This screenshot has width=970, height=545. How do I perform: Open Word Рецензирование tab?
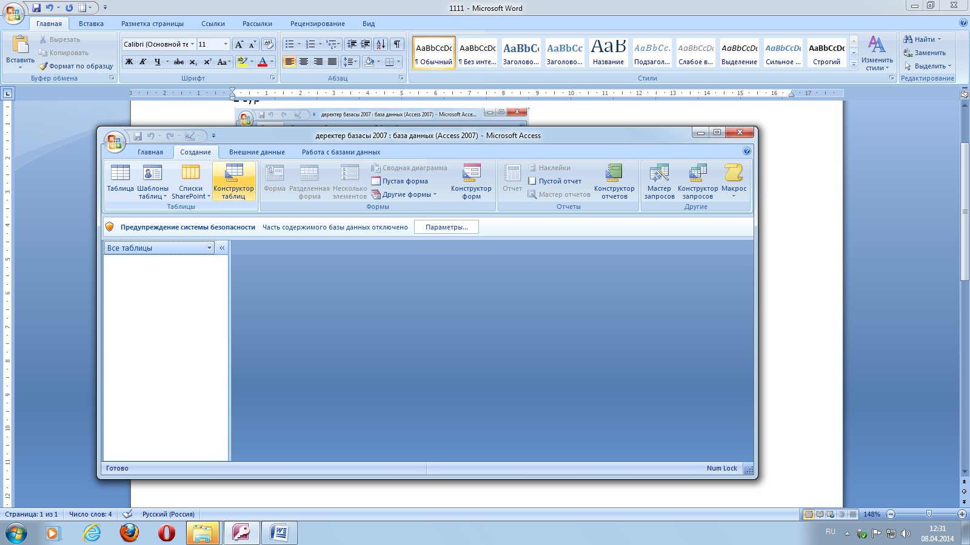[x=317, y=24]
